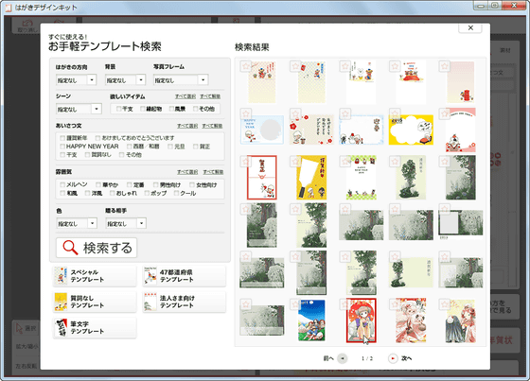Select the blue dotted-border landscape template thumbnail

coord(361,130)
